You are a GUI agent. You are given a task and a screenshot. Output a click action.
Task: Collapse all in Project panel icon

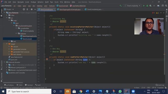point(27,9)
